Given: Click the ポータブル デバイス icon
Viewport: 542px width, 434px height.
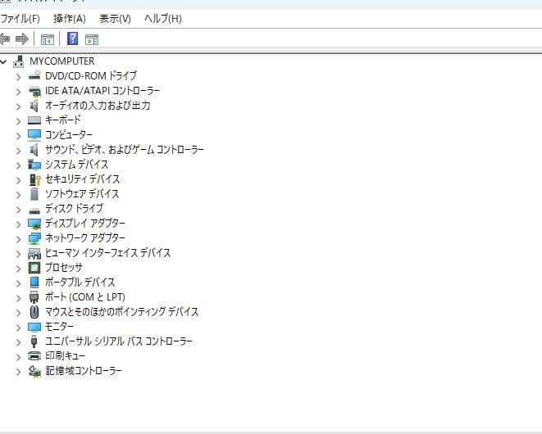Looking at the screenshot, I should point(34,283).
